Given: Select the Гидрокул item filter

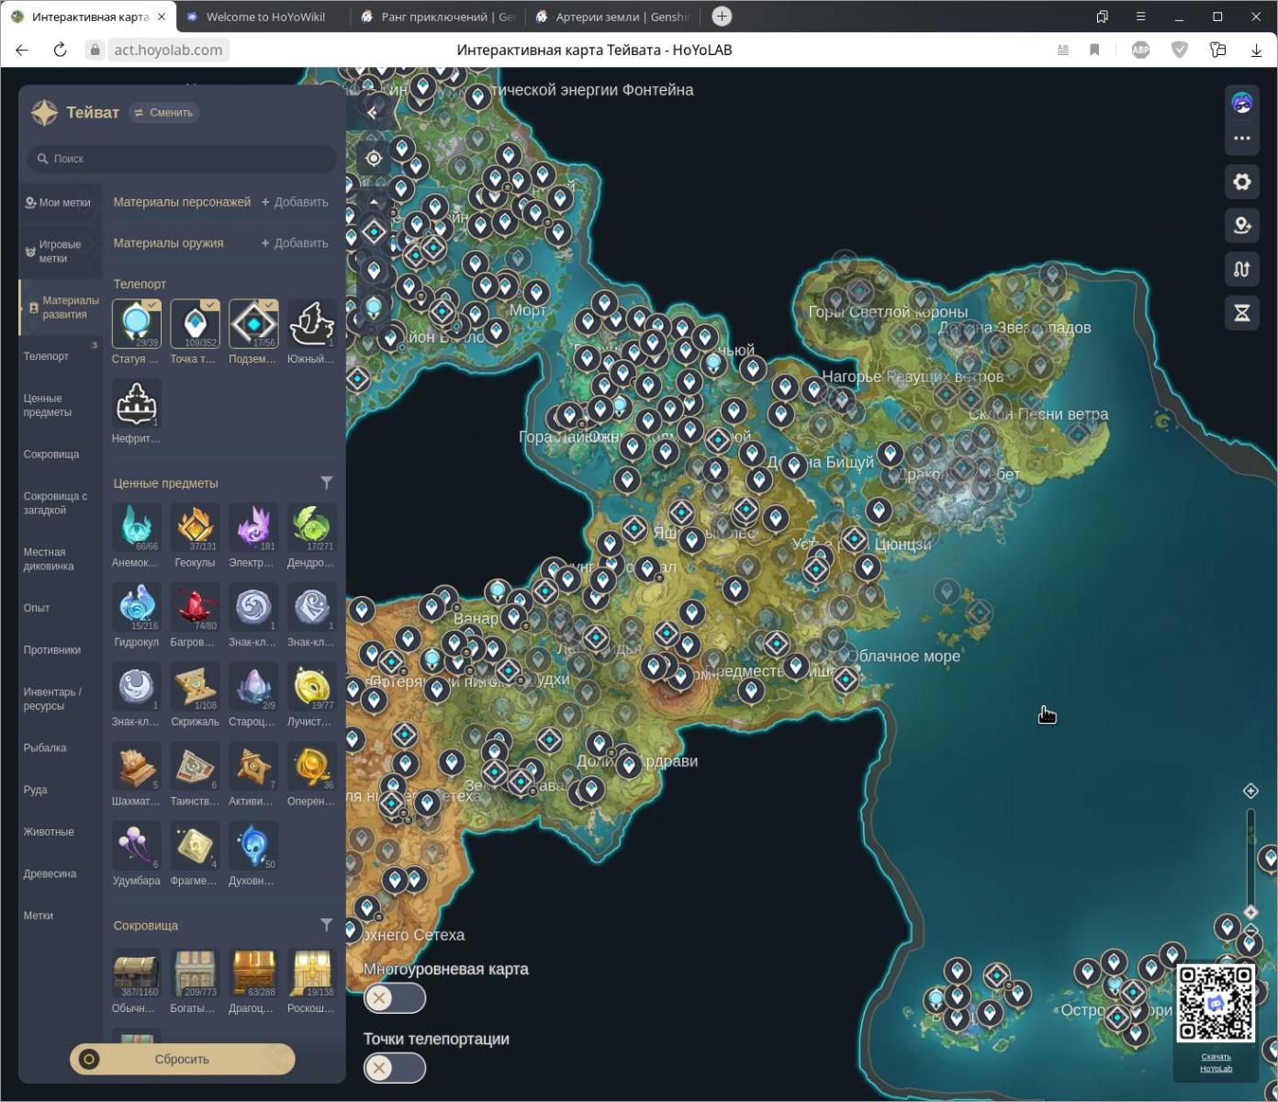Looking at the screenshot, I should pyautogui.click(x=136, y=607).
